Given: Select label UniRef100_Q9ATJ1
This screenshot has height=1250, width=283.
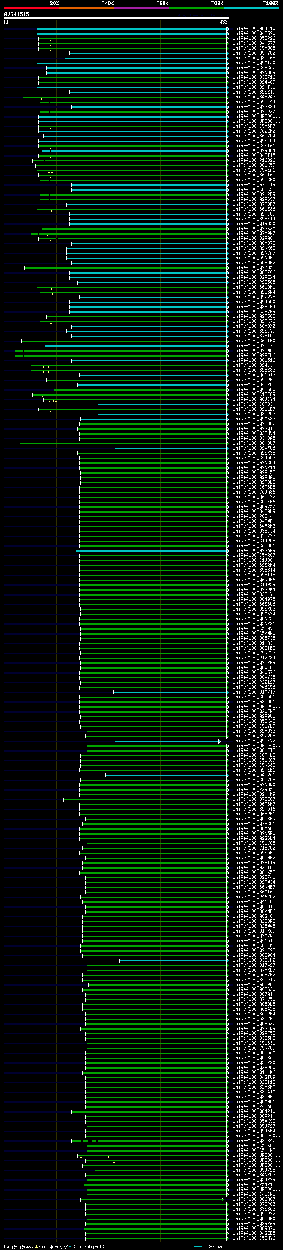Looking at the screenshot, I should point(254,87).
